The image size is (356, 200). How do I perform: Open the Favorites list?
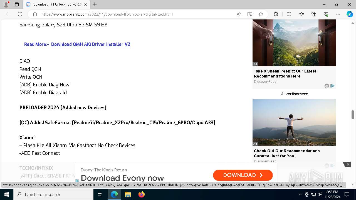point(301,14)
